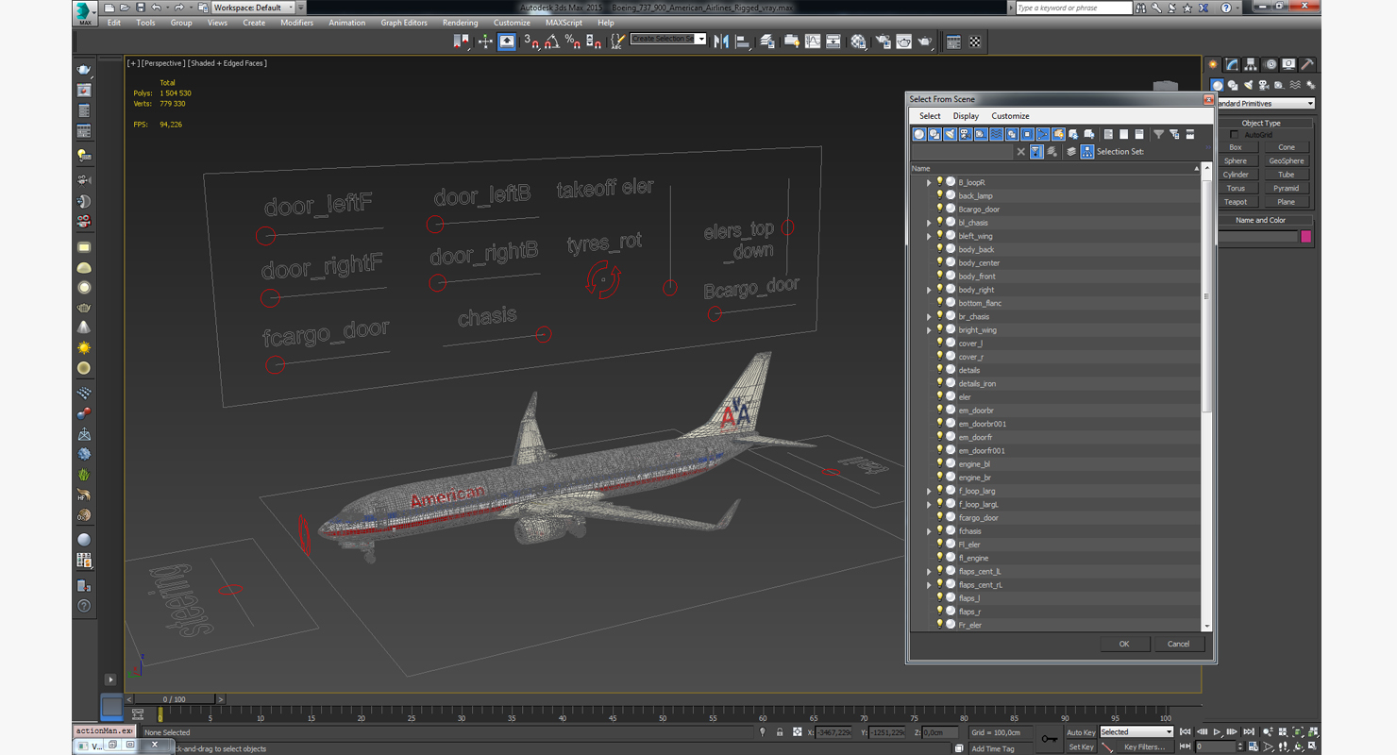The image size is (1397, 755).
Task: Expand the bl_chasis tree node
Action: click(x=929, y=223)
